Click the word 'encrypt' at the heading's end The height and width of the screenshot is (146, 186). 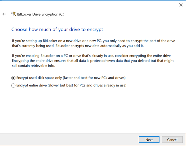(95, 30)
